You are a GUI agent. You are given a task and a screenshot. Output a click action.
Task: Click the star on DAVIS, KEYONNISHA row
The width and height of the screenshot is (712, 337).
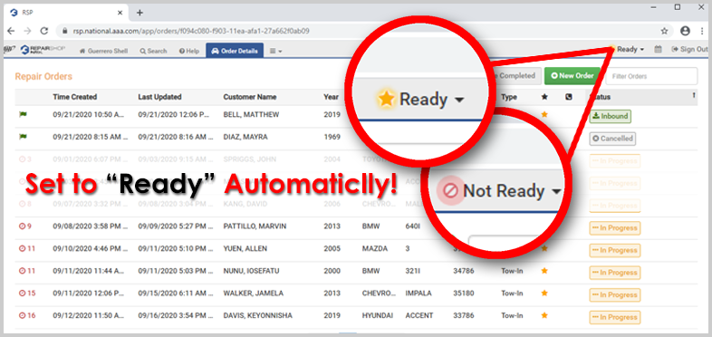tap(544, 315)
